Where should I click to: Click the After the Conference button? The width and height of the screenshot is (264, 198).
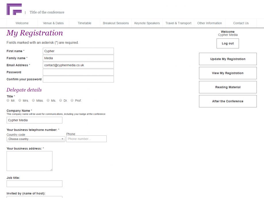click(227, 101)
